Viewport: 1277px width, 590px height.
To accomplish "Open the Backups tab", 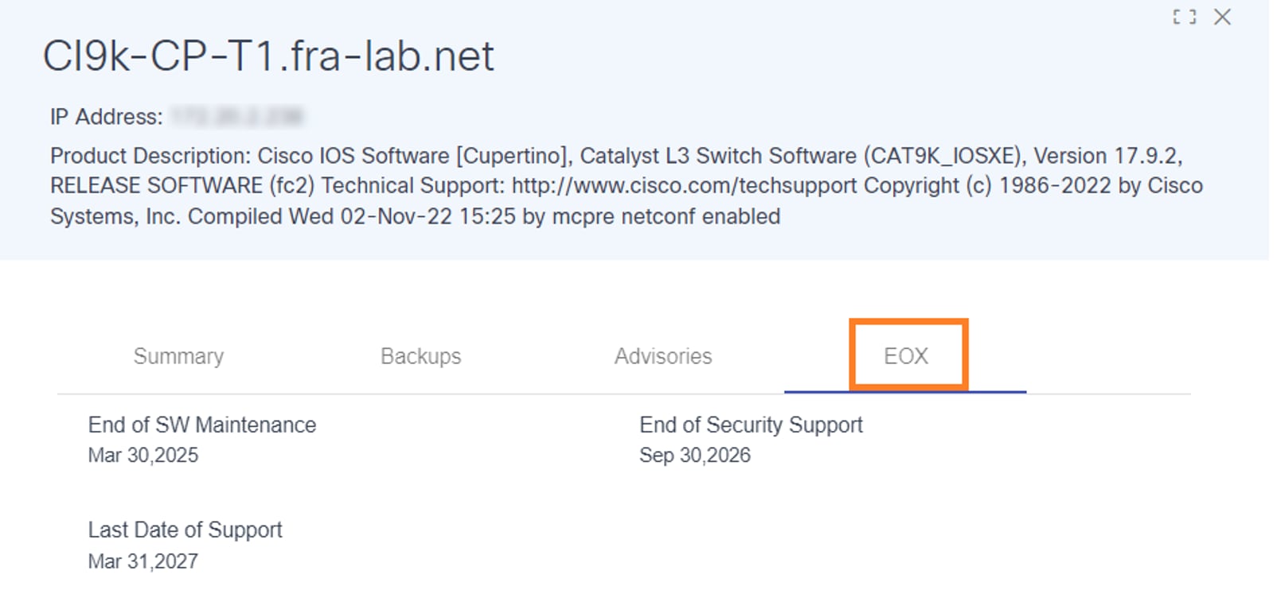I will pyautogui.click(x=420, y=356).
